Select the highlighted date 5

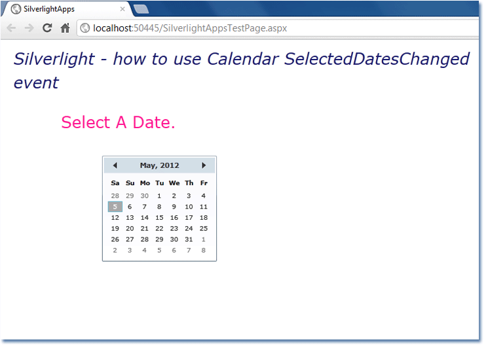pos(115,207)
